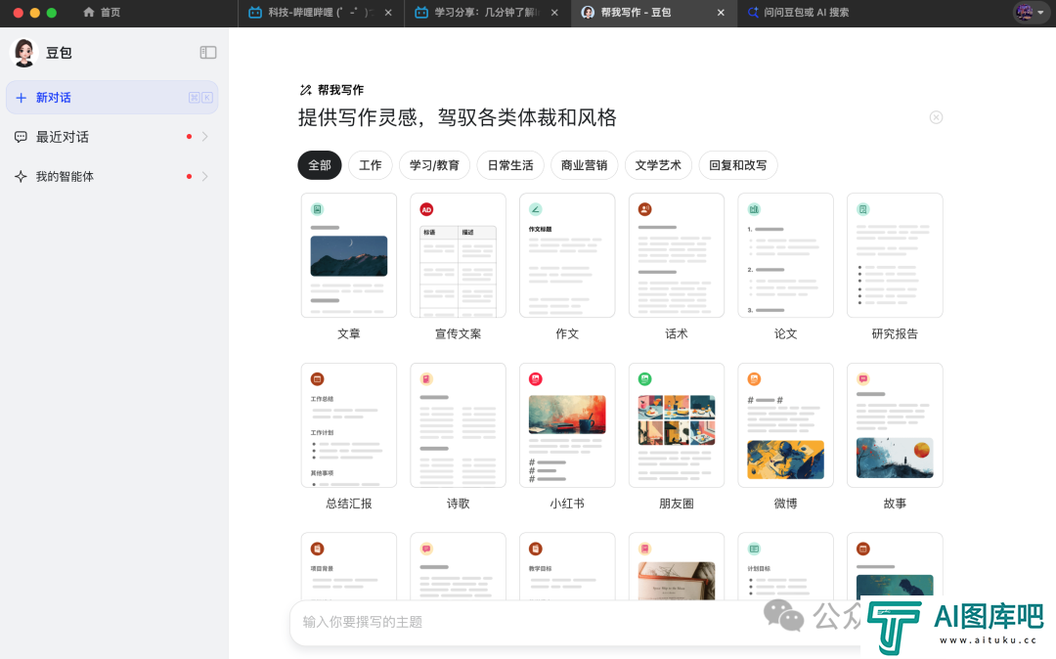
Task: Expand the 最近对话 chevron
Action: coord(204,137)
